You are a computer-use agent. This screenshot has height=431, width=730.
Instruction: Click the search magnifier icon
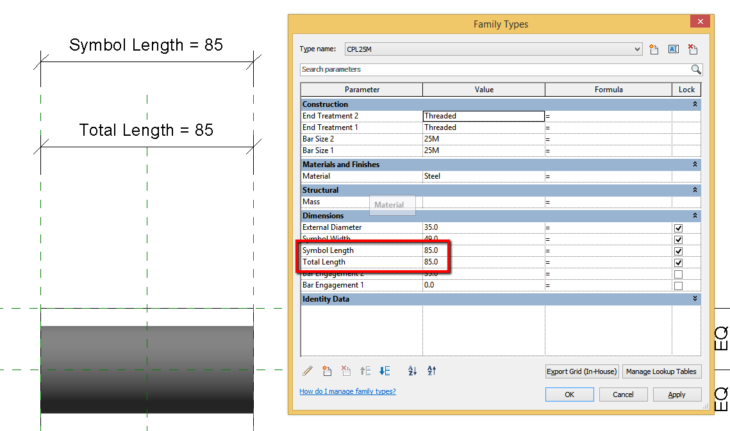[x=696, y=69]
